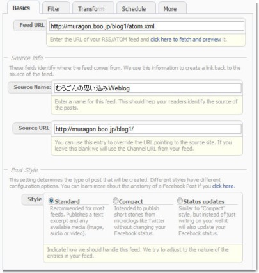This screenshot has height=273, width=259.
Task: Open the 'click here' Facebook Post anatomy link
Action: (x=223, y=186)
